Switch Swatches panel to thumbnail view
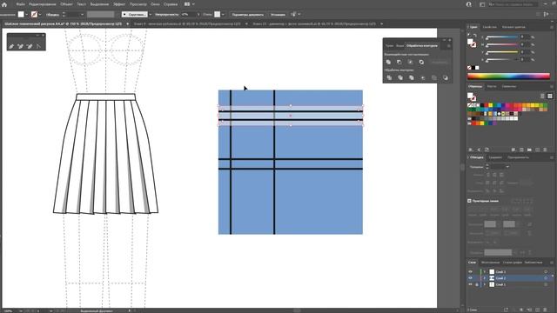Screen dimensions: 557x313 coord(550,96)
